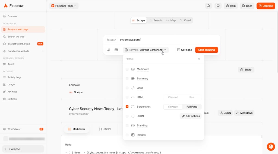Click the Screenshot frame icon

(133, 107)
